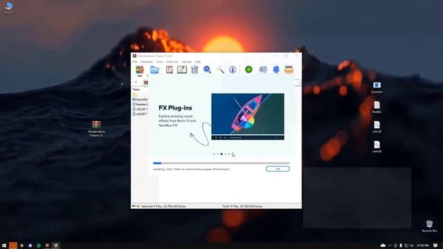The width and height of the screenshot is (443, 249).
Task: Click the View book icon in toolbar
Action: (x=182, y=69)
